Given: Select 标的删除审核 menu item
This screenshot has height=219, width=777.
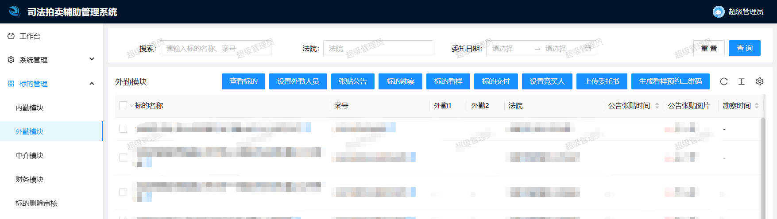Looking at the screenshot, I should pos(51,203).
